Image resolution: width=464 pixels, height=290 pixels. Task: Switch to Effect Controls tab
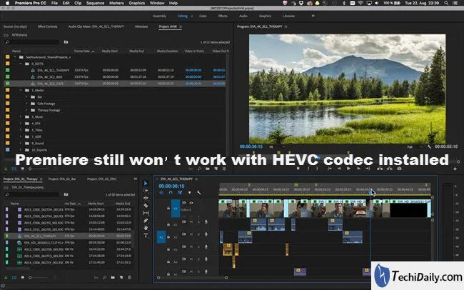click(x=47, y=26)
